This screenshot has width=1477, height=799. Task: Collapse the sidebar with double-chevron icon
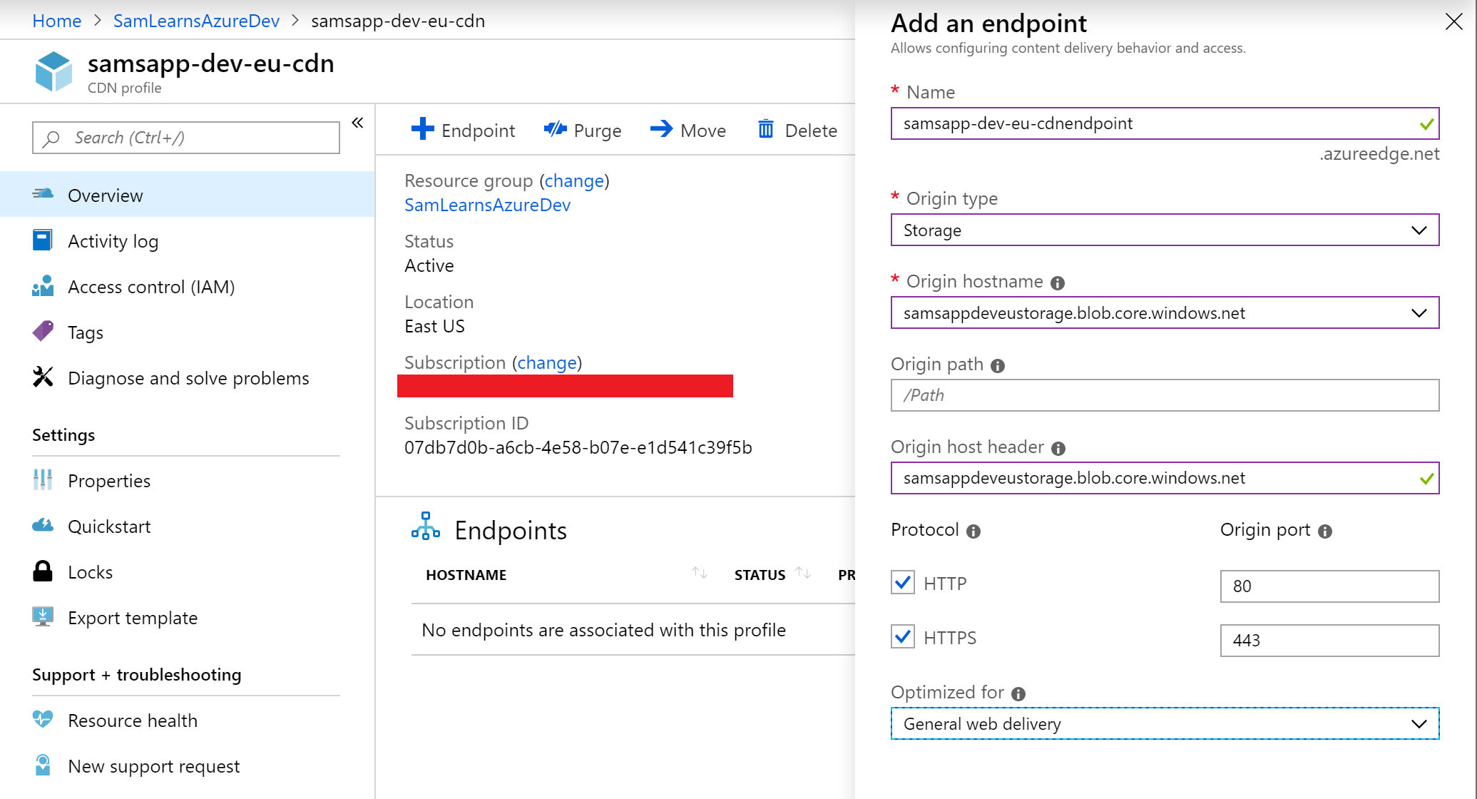tap(357, 123)
